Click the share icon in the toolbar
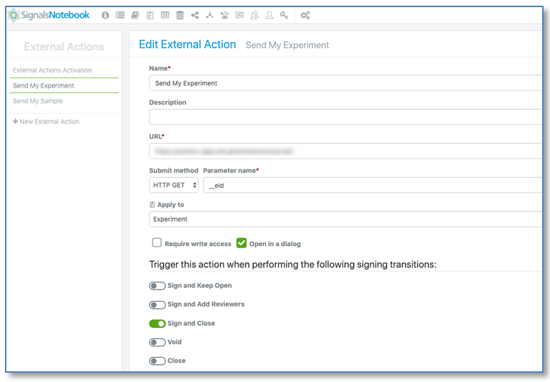The image size is (550, 382). click(x=195, y=15)
